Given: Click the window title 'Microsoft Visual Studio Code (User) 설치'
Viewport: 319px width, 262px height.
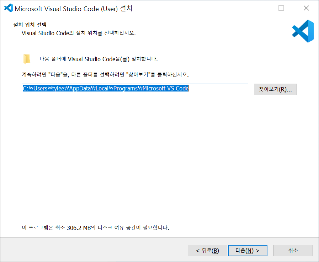Looking at the screenshot, I should [x=74, y=9].
